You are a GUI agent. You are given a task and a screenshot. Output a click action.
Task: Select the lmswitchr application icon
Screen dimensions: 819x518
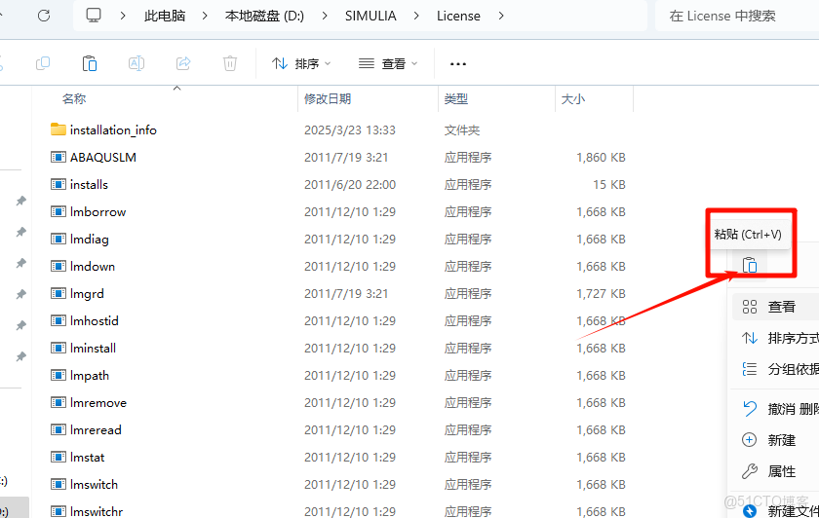[x=58, y=511]
